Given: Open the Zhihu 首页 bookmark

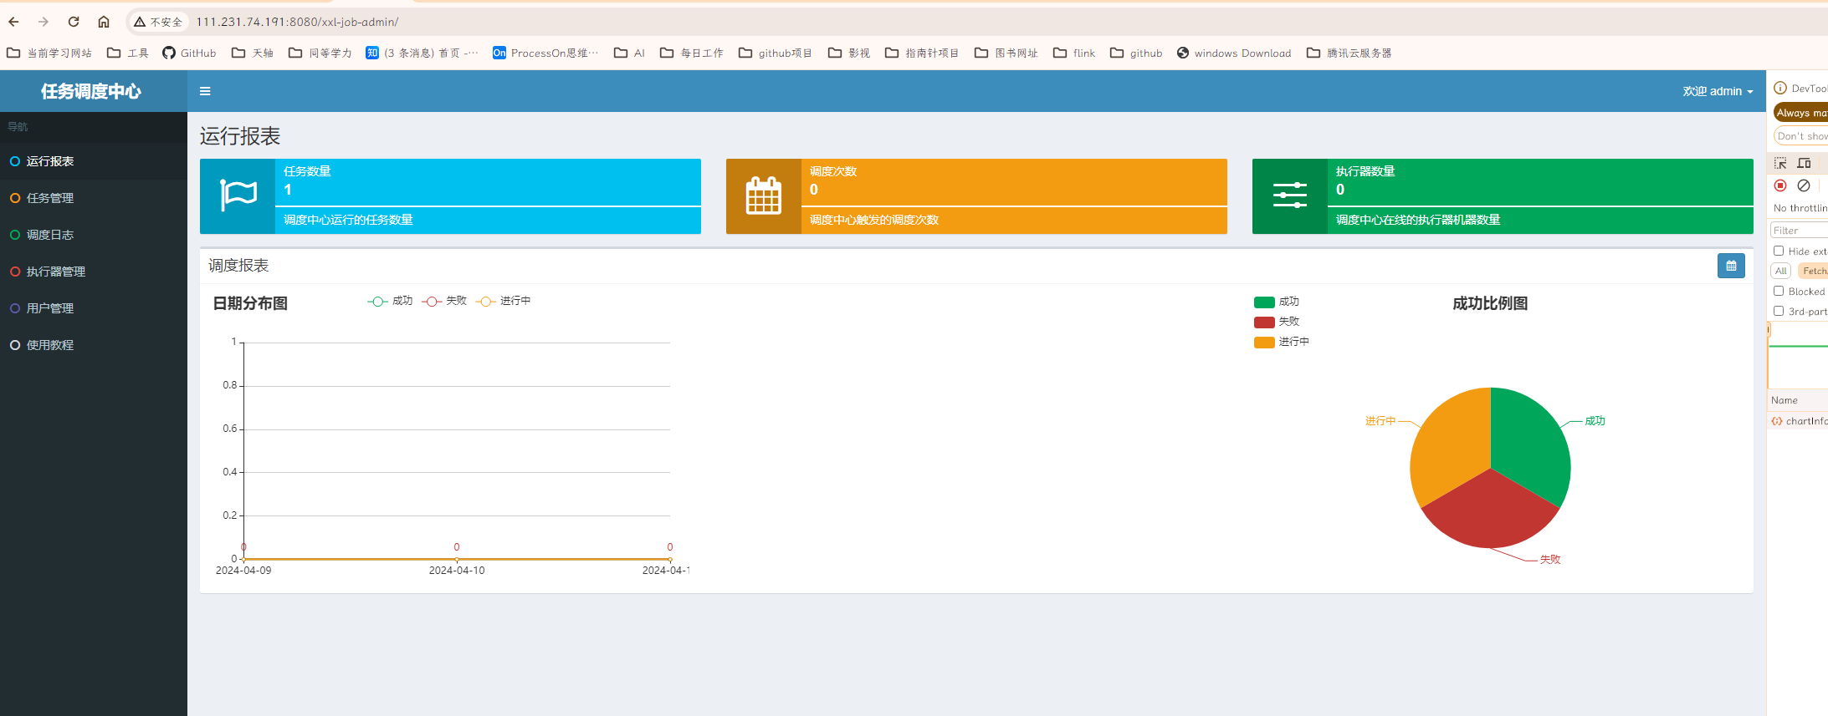Looking at the screenshot, I should (x=422, y=53).
